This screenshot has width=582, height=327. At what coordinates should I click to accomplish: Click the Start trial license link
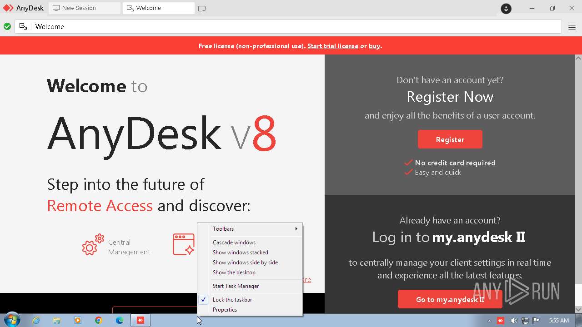[x=333, y=46]
